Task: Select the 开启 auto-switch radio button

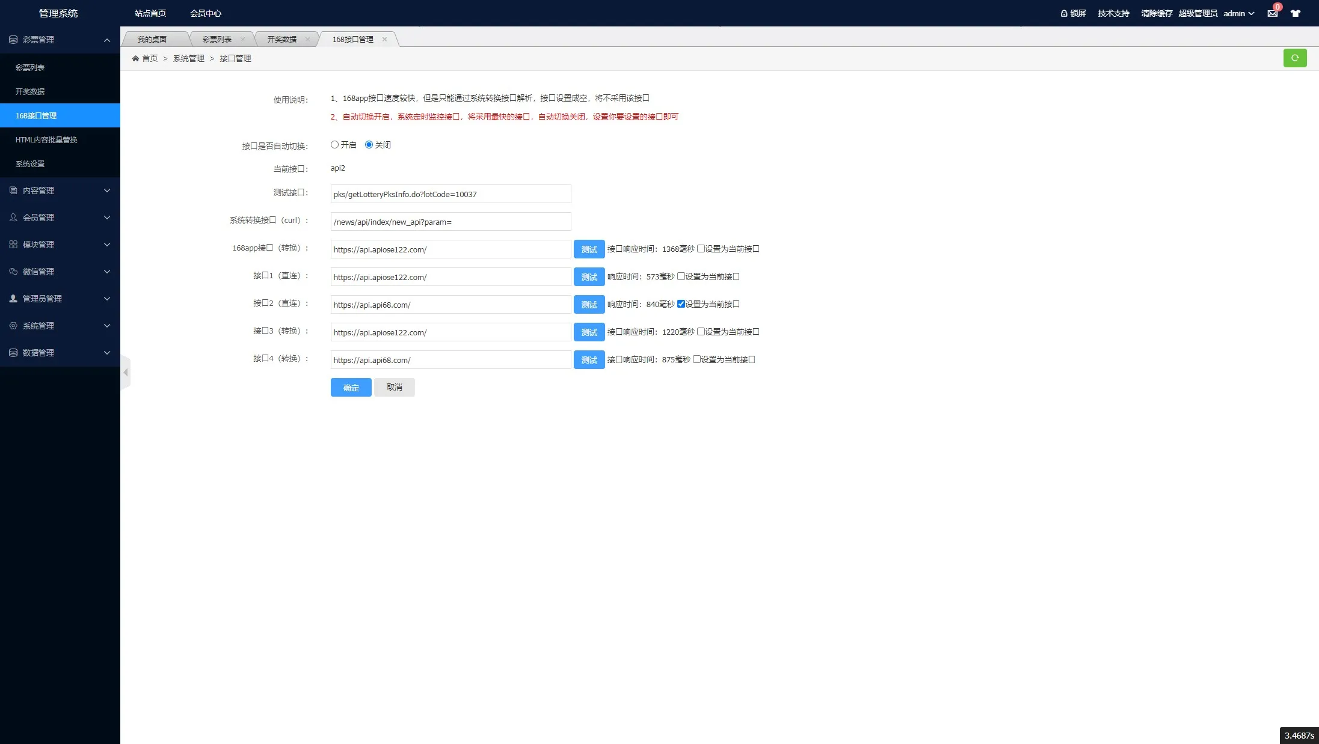Action: pyautogui.click(x=334, y=145)
